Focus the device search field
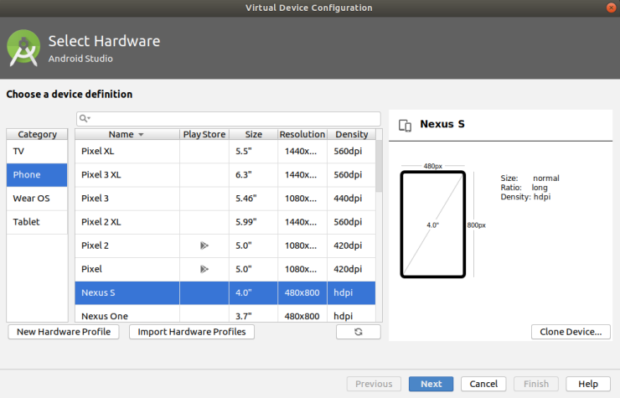This screenshot has width=620, height=398. 229,119
